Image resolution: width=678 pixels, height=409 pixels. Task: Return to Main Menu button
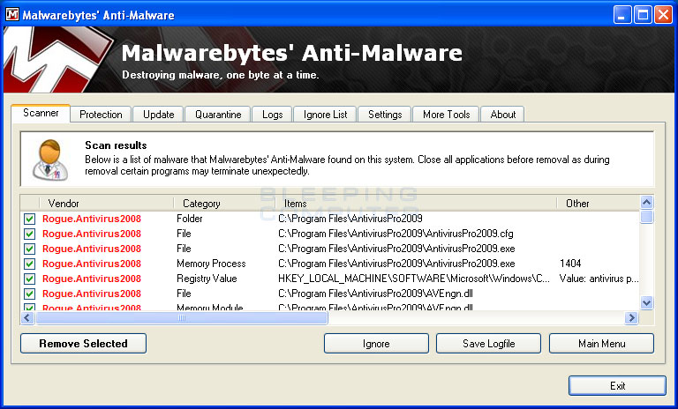click(601, 344)
